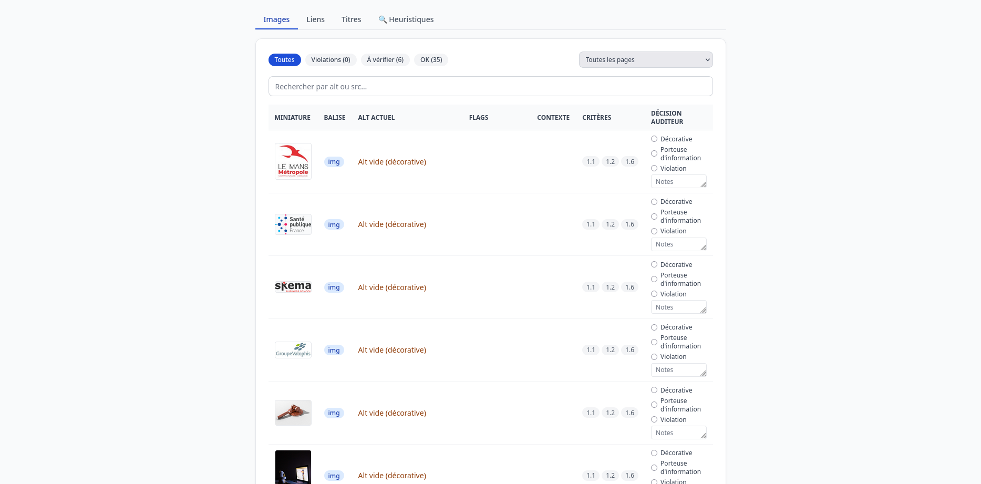This screenshot has width=981, height=484.
Task: Focus the Rechercher par alt ou src field
Action: click(x=490, y=86)
